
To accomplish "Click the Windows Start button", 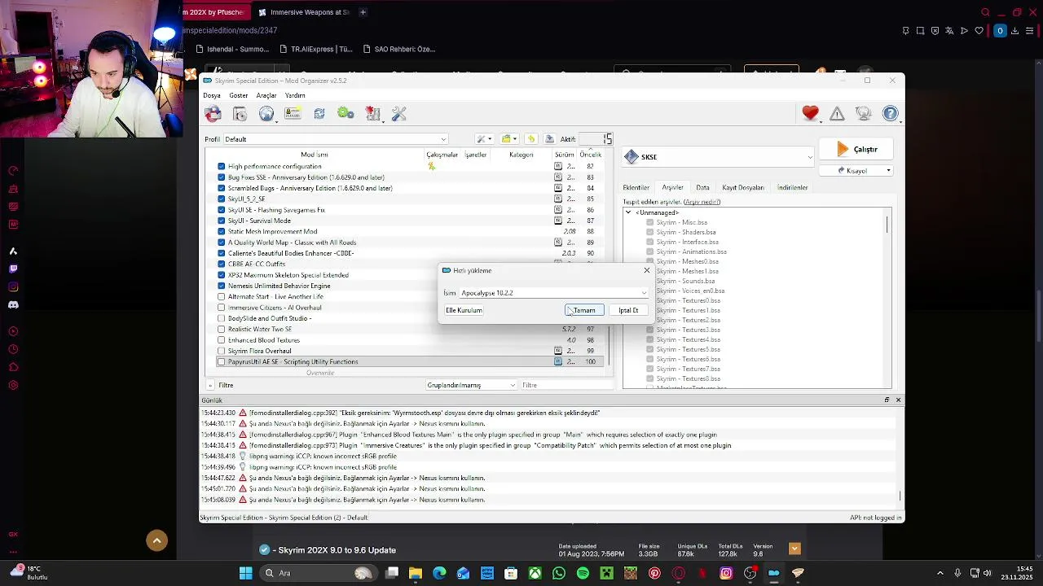I will pyautogui.click(x=245, y=573).
